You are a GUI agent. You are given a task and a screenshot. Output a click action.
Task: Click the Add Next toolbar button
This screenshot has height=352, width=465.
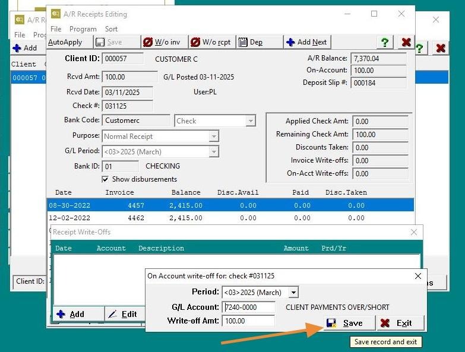(x=307, y=42)
